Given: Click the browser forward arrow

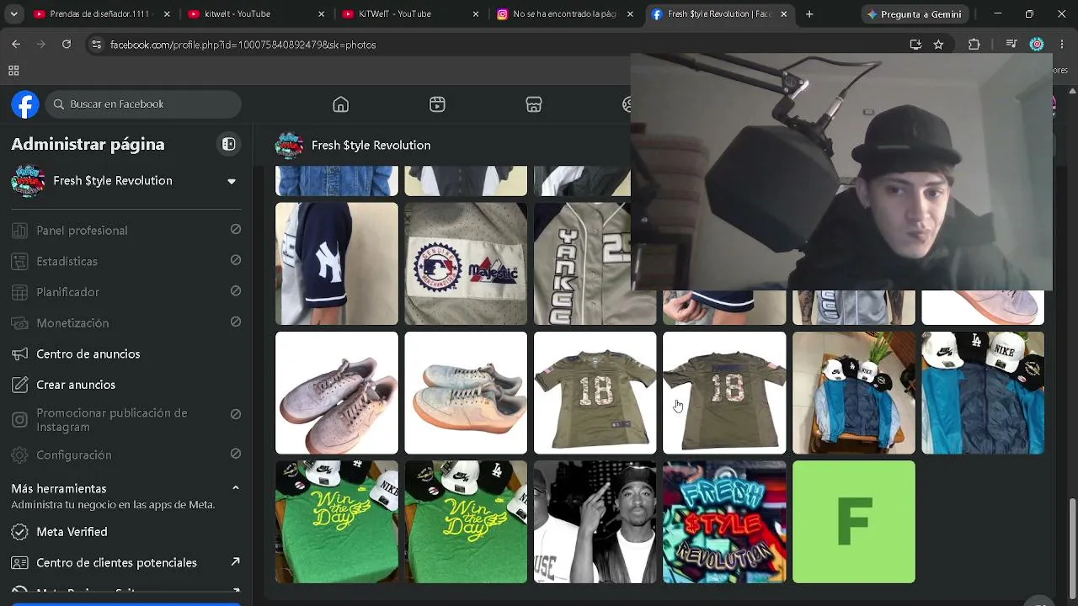Looking at the screenshot, I should (40, 45).
